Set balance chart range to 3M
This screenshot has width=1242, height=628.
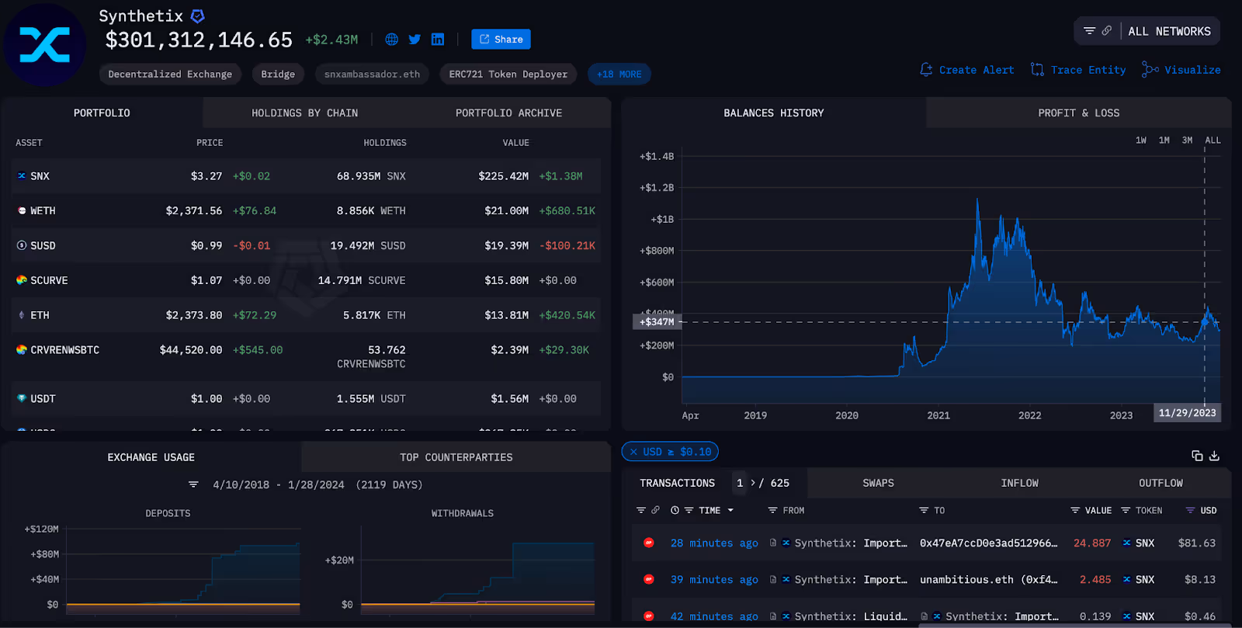tap(1187, 141)
